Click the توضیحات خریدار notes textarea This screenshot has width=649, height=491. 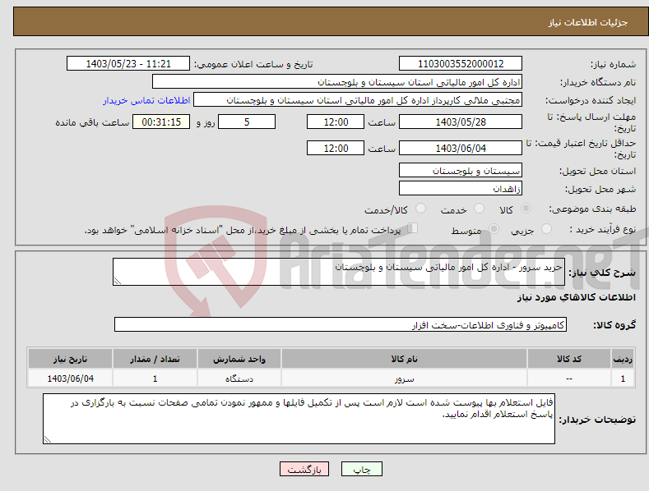point(299,419)
